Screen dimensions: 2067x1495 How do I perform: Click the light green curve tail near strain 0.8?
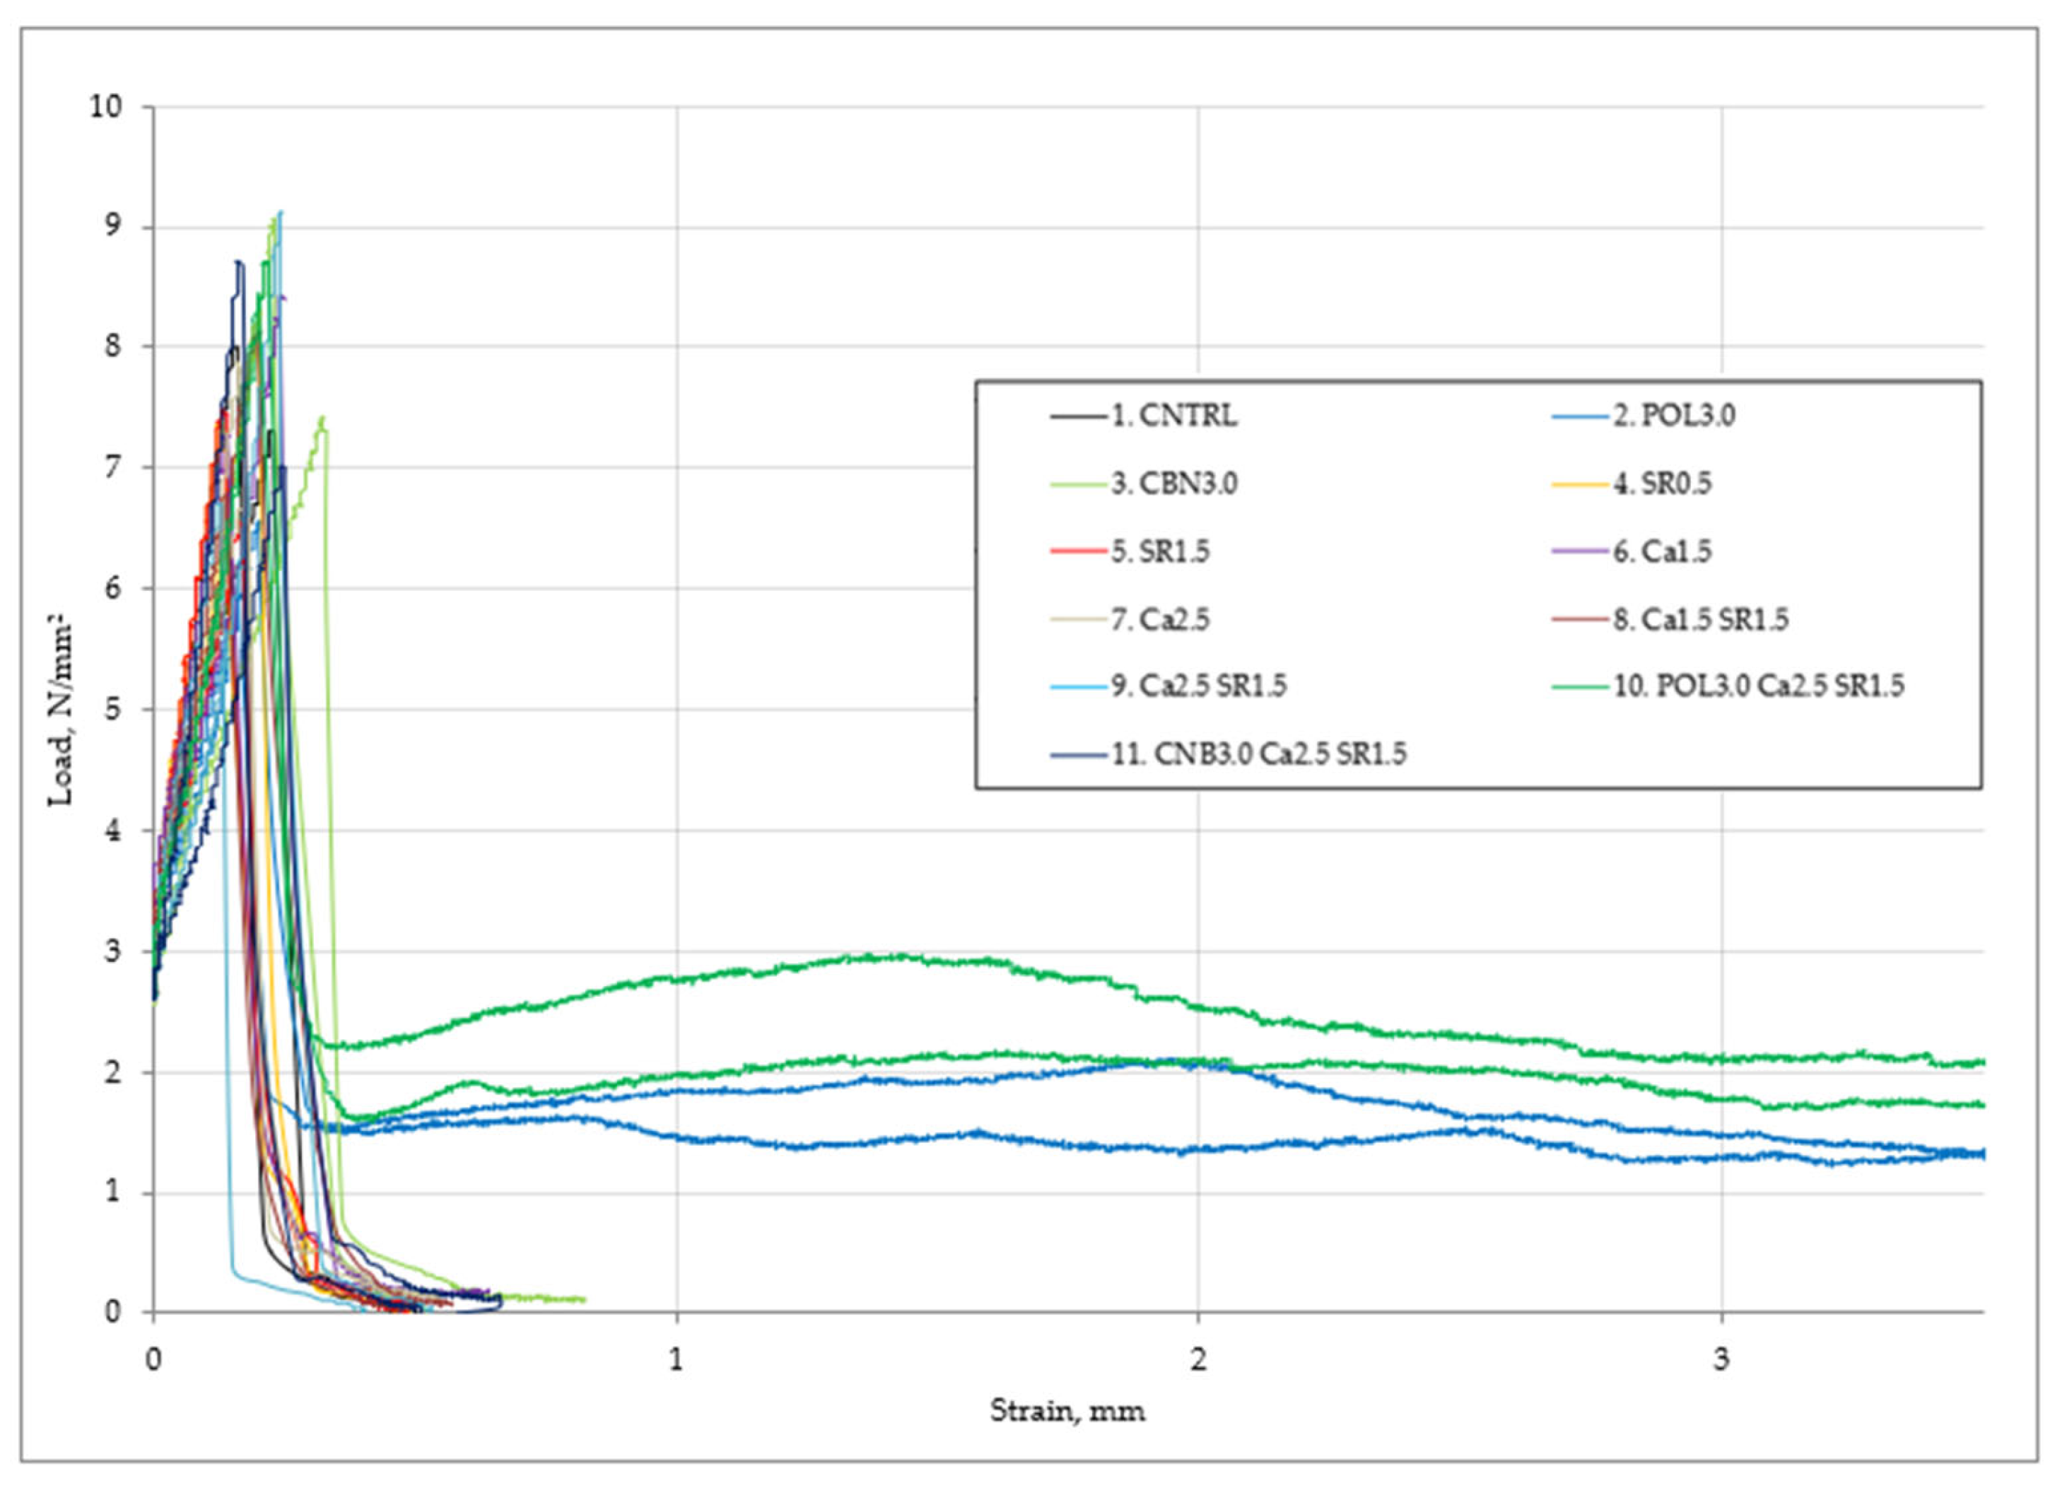point(570,1299)
